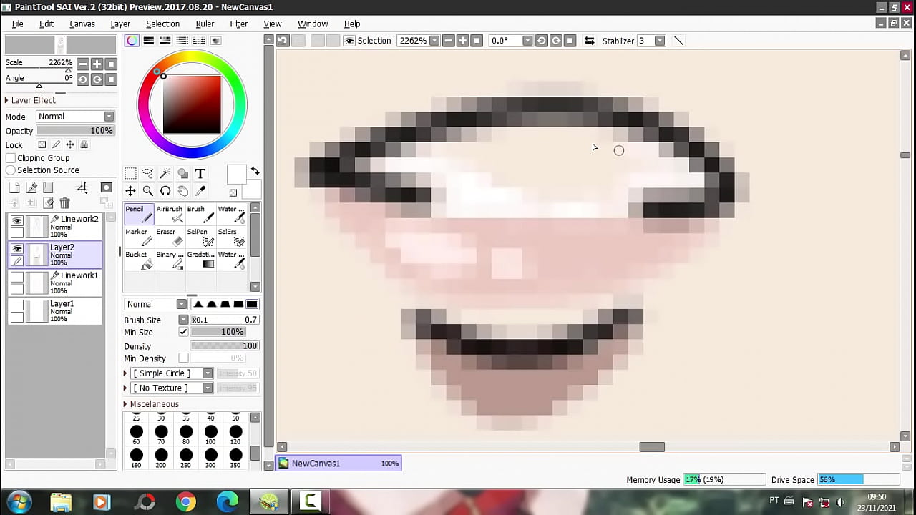The width and height of the screenshot is (916, 515).
Task: Uncheck the Min Size checkbox
Action: point(184,333)
